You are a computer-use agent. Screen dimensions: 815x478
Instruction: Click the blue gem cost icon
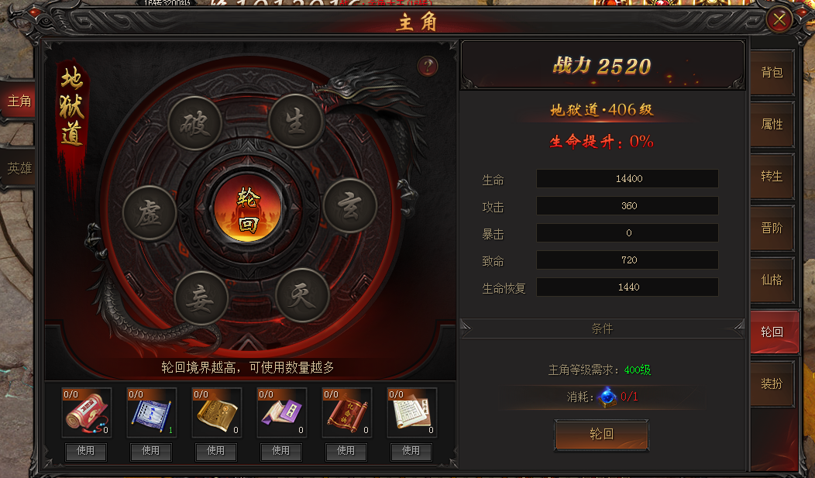click(607, 397)
